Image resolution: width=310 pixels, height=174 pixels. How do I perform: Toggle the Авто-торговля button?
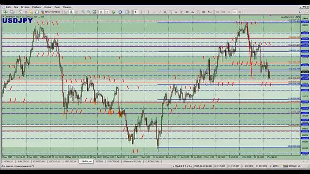(x=50, y=12)
